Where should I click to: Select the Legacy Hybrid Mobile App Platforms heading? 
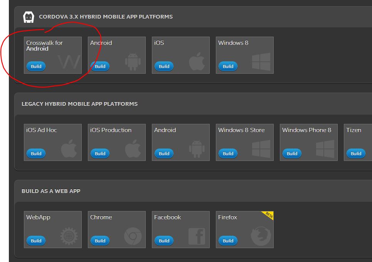(x=79, y=104)
